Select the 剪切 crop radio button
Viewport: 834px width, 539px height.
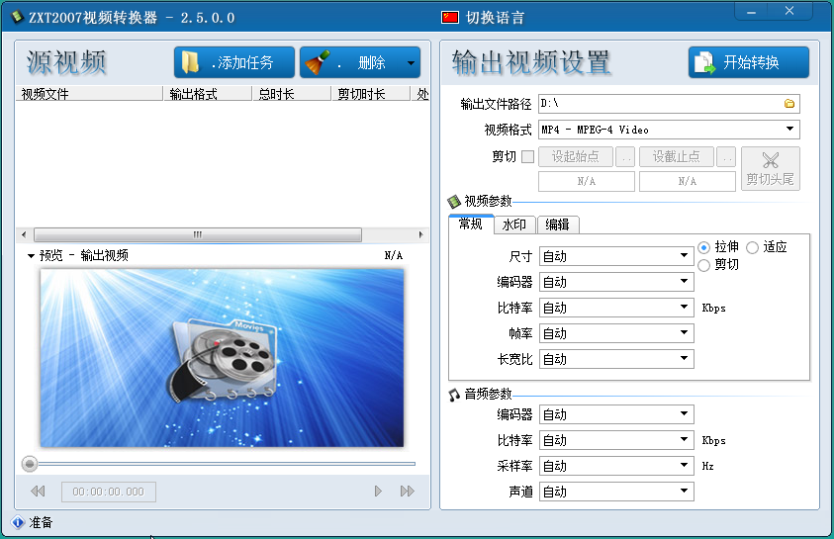point(703,265)
